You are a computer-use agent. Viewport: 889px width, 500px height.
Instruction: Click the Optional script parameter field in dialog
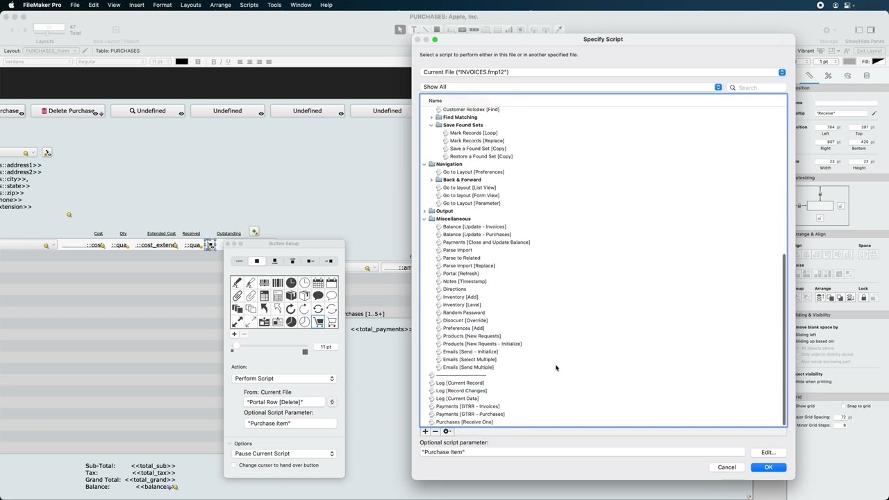pos(582,452)
